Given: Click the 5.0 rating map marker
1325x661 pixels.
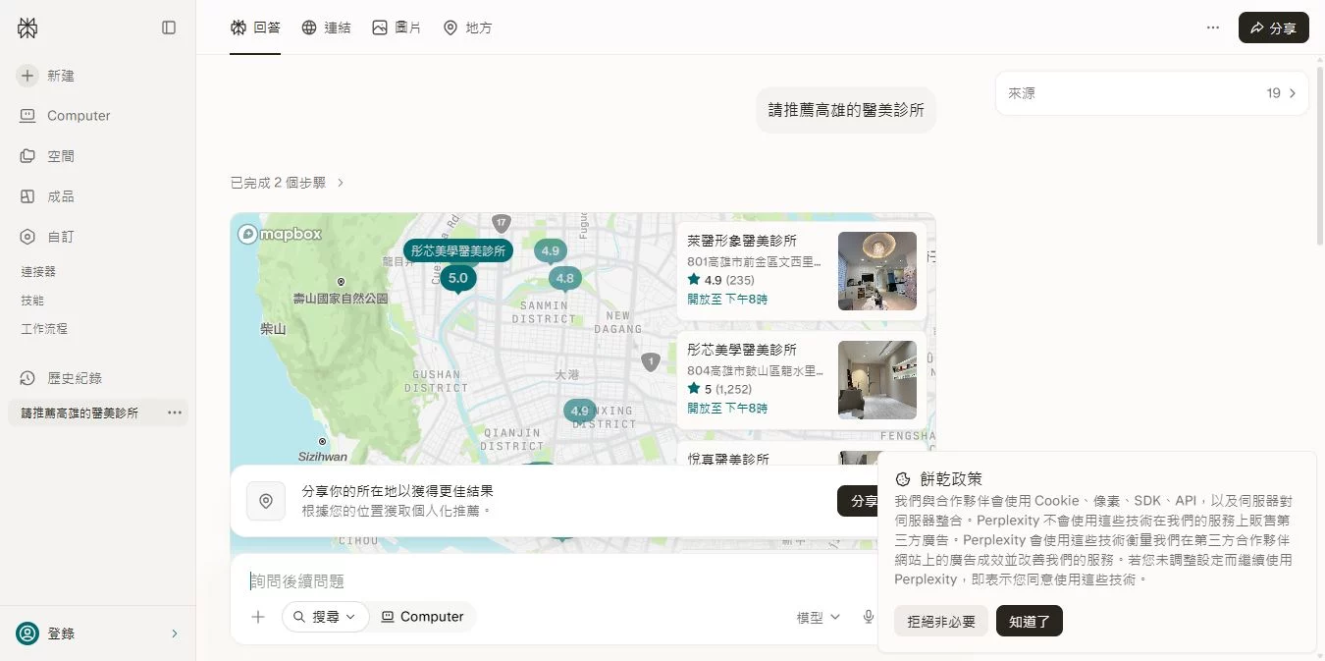Looking at the screenshot, I should 457,278.
